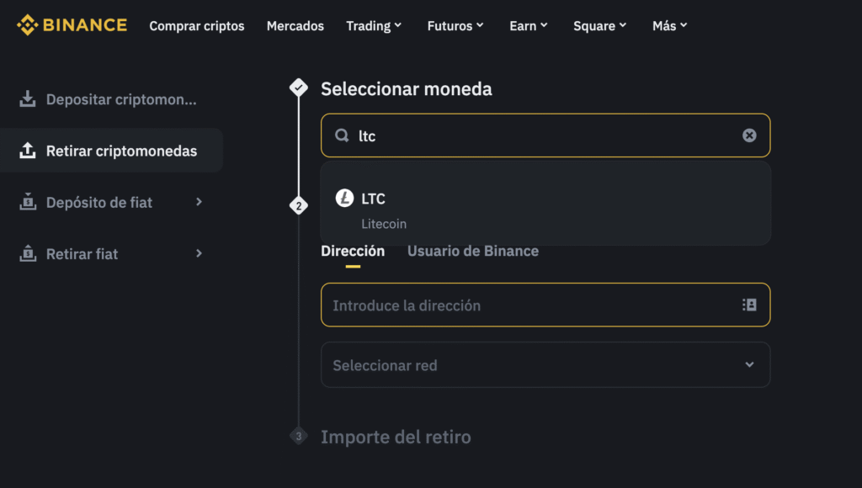Image resolution: width=862 pixels, height=488 pixels.
Task: Go to Comprar criptos
Action: tap(197, 26)
